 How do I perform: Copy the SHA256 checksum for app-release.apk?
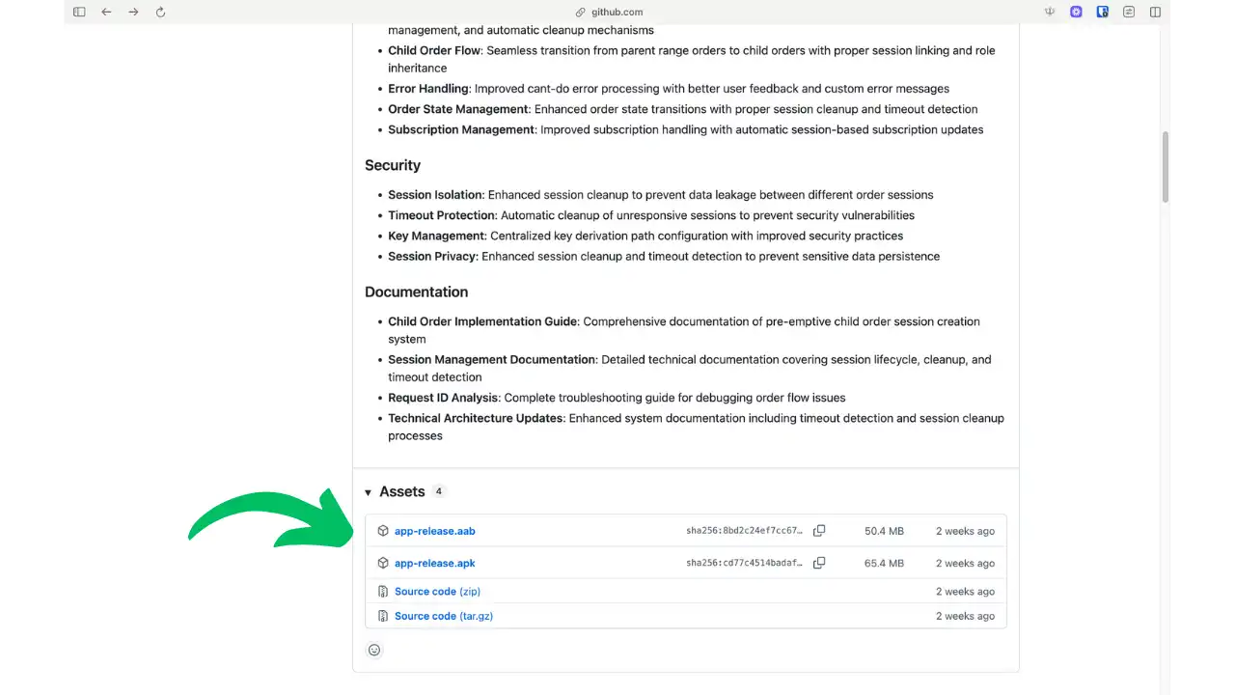click(x=819, y=563)
